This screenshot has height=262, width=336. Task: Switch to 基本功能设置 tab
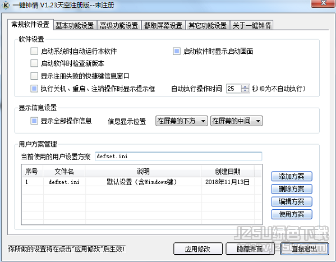(75, 25)
